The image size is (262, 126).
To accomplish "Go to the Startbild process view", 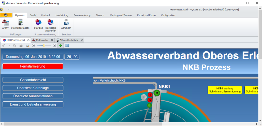I will point(38,24).
